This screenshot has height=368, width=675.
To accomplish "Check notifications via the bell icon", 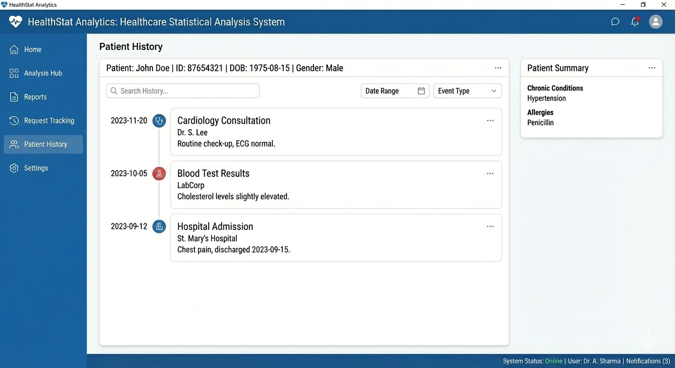I will pyautogui.click(x=635, y=22).
